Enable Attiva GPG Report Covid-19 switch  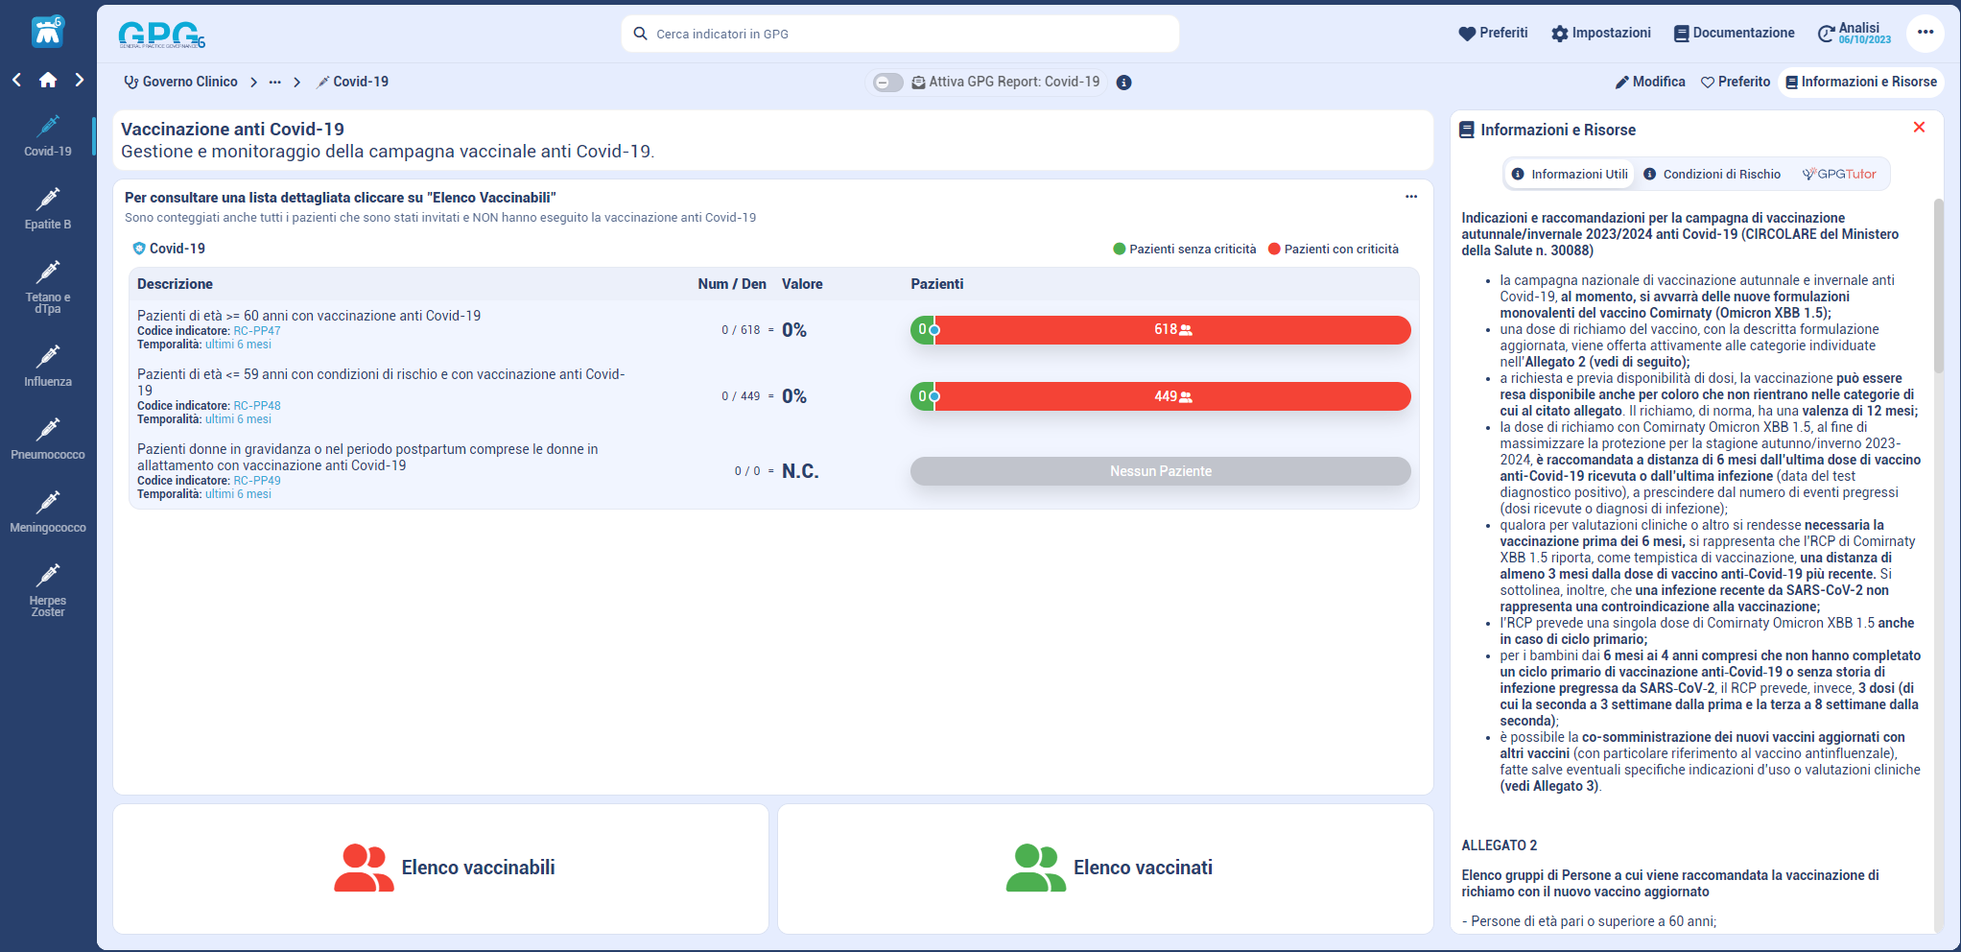click(887, 83)
